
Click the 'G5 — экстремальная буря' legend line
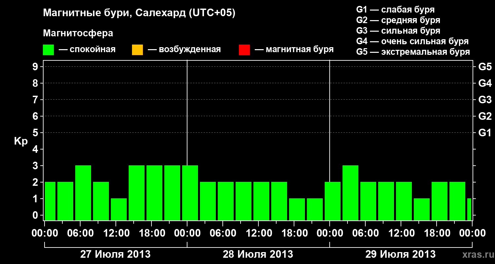(x=413, y=52)
